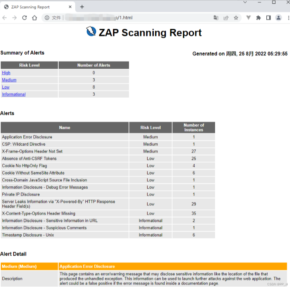Select X-Frame-Options Header Not Set text

click(x=32, y=151)
